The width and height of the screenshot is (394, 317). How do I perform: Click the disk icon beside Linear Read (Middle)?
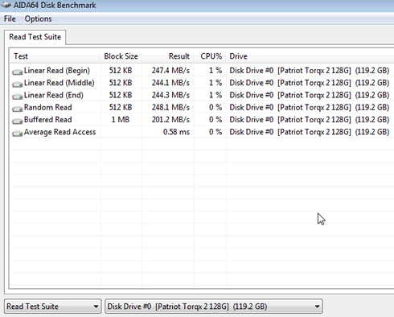18,84
